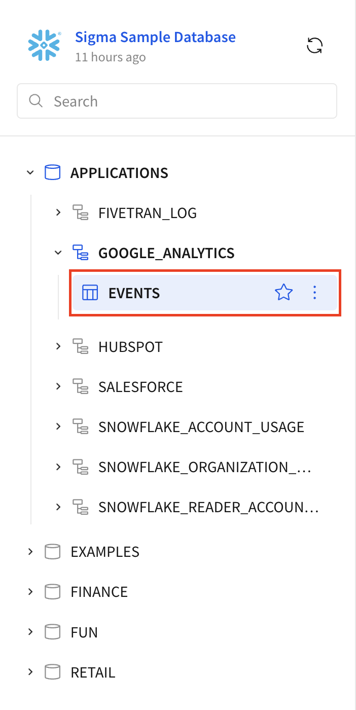
Task: Click the '11 hours ago' timestamp
Action: click(110, 57)
